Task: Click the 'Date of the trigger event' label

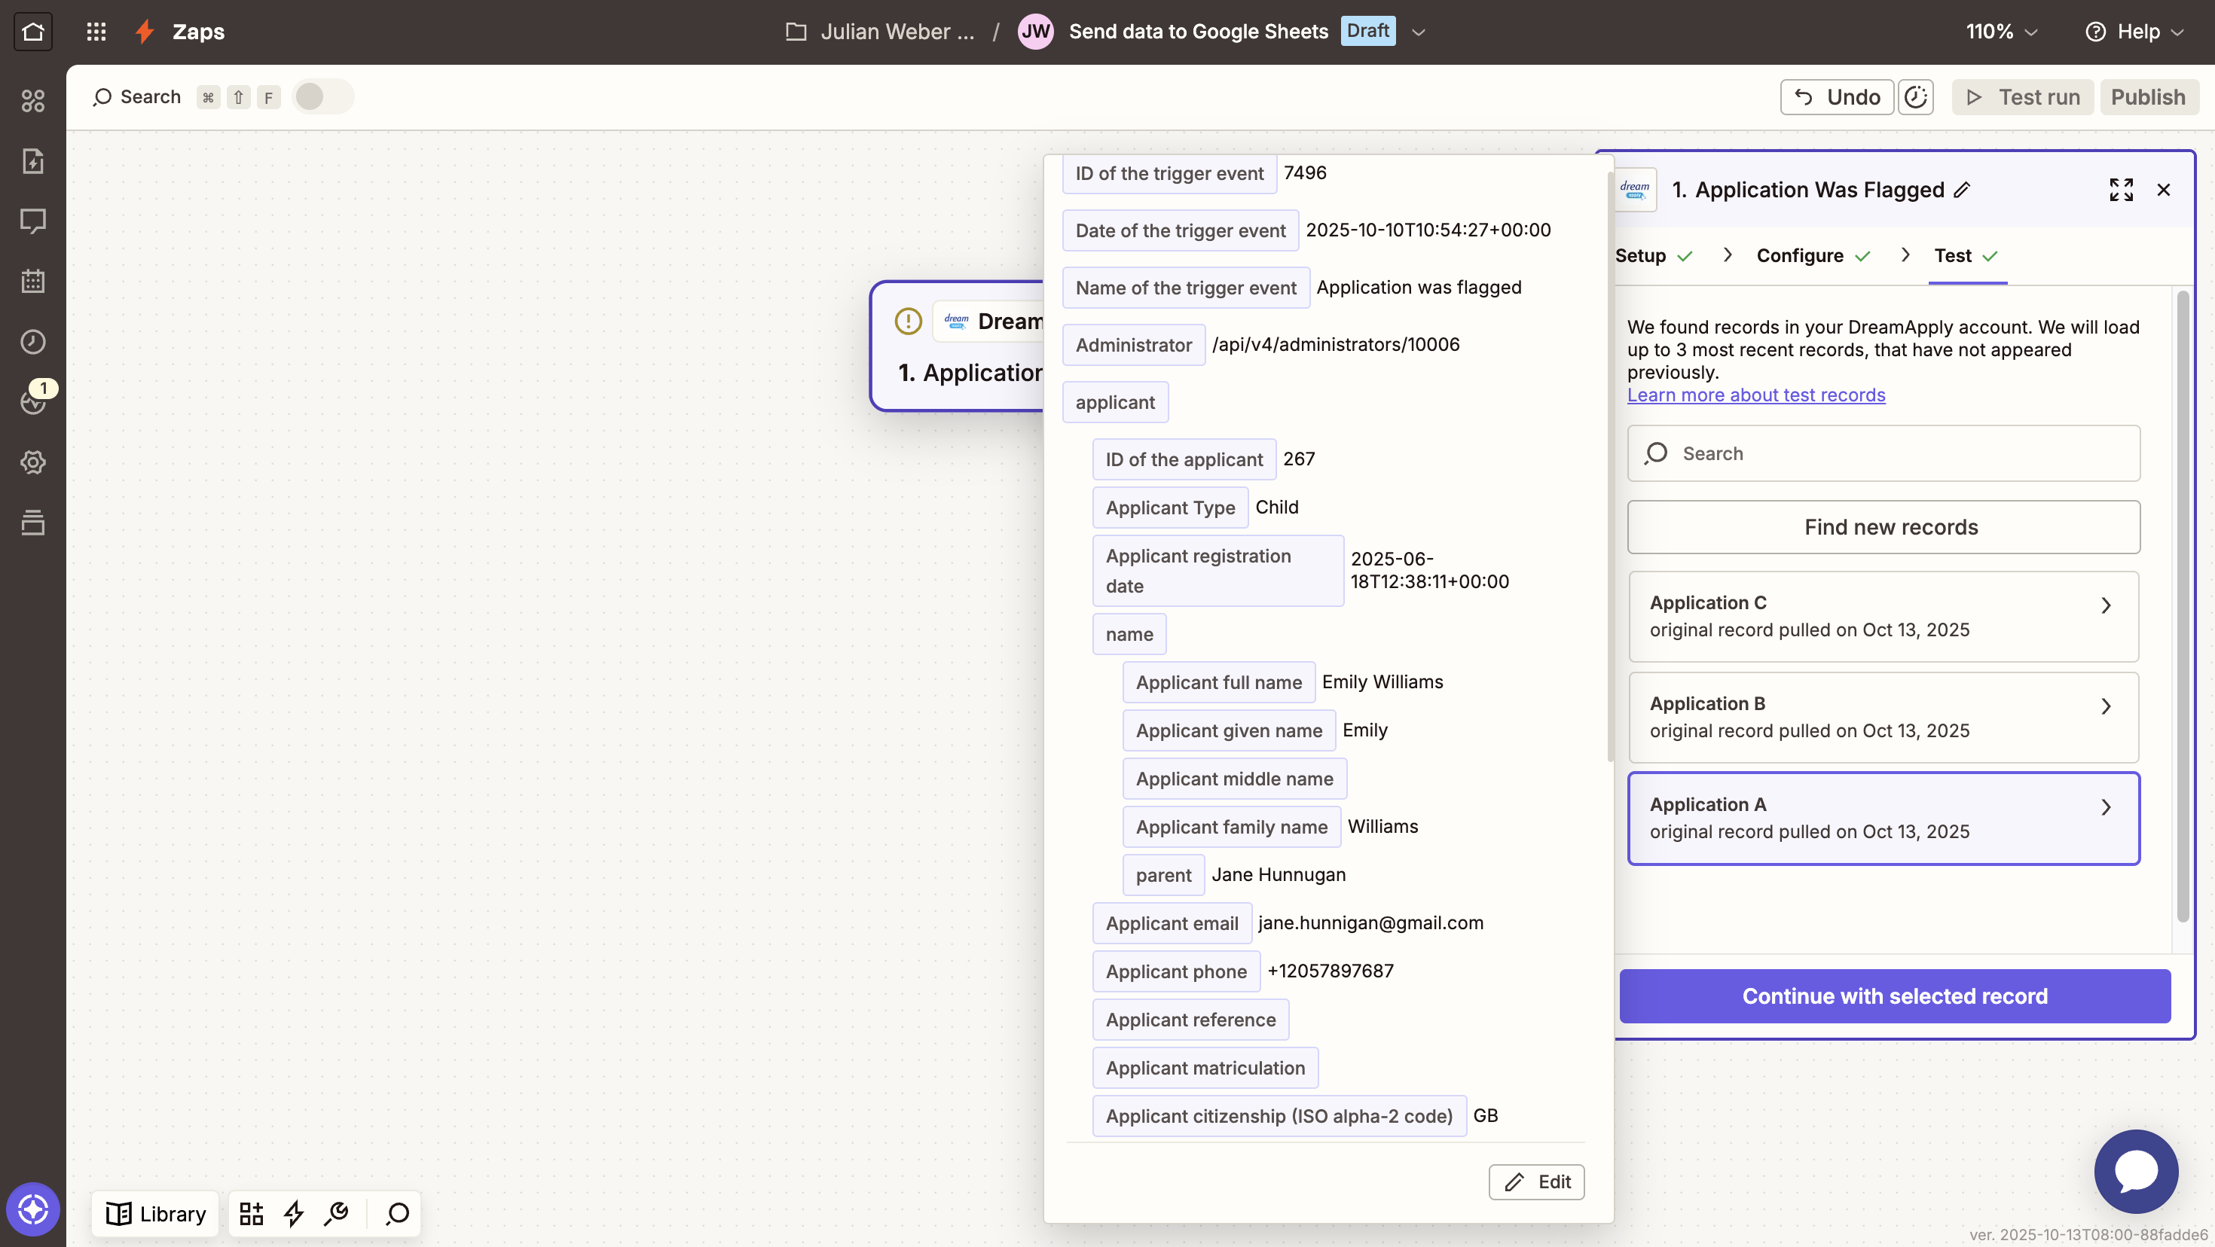Action: click(1181, 231)
